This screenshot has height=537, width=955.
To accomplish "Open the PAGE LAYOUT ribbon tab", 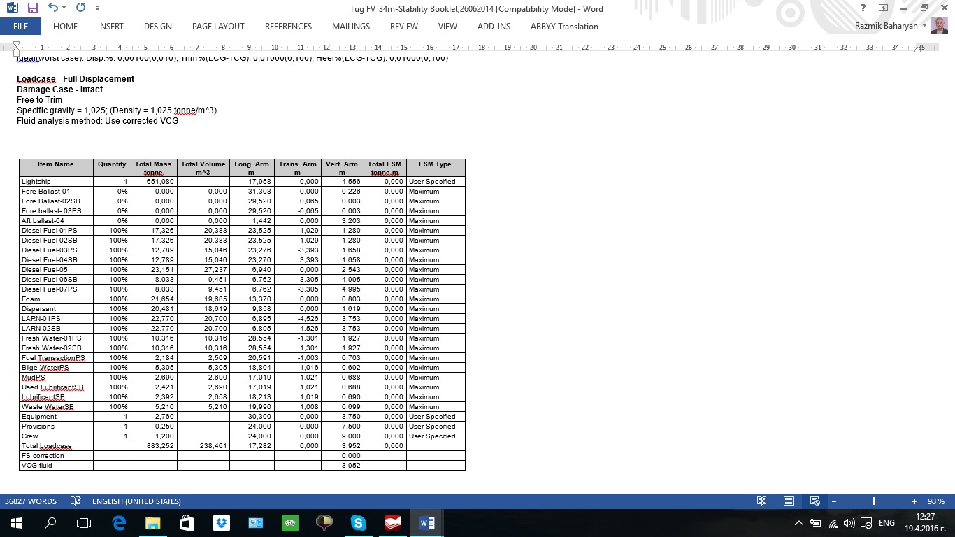I will point(218,26).
